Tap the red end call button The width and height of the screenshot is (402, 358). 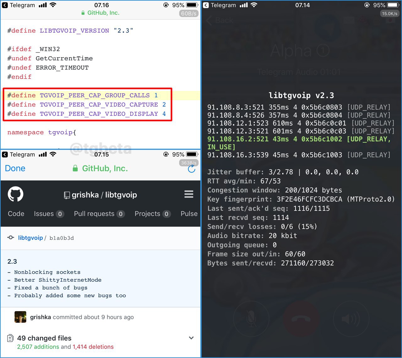tap(301, 319)
